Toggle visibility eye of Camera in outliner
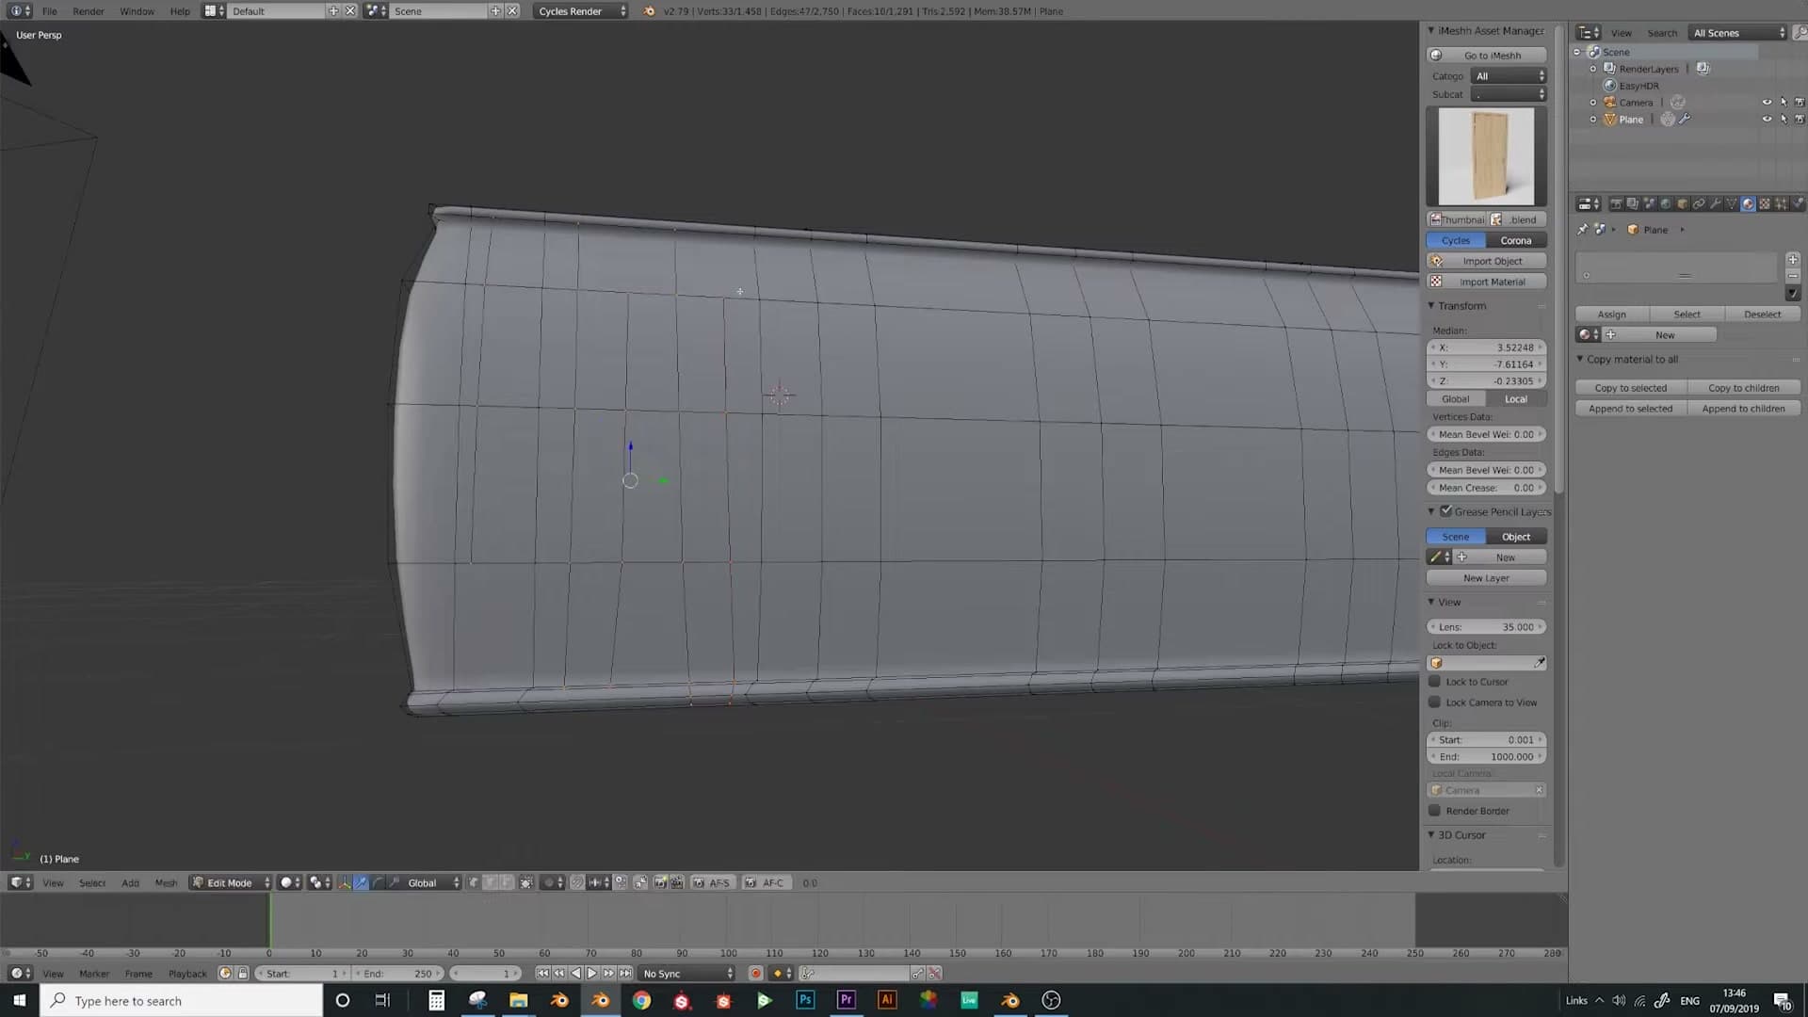1808x1017 pixels. [x=1767, y=103]
